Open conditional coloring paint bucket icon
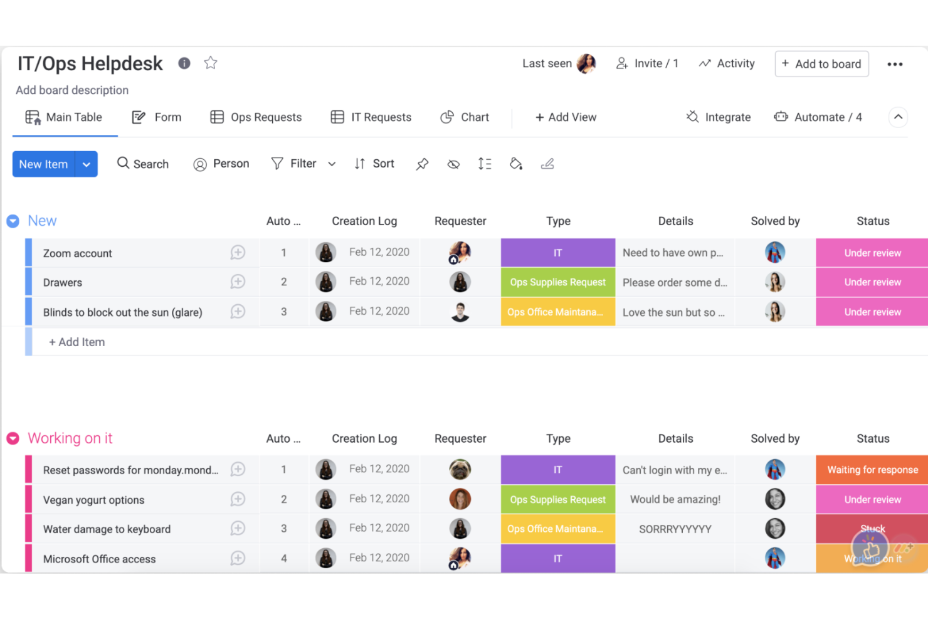This screenshot has width=928, height=619. pos(516,164)
